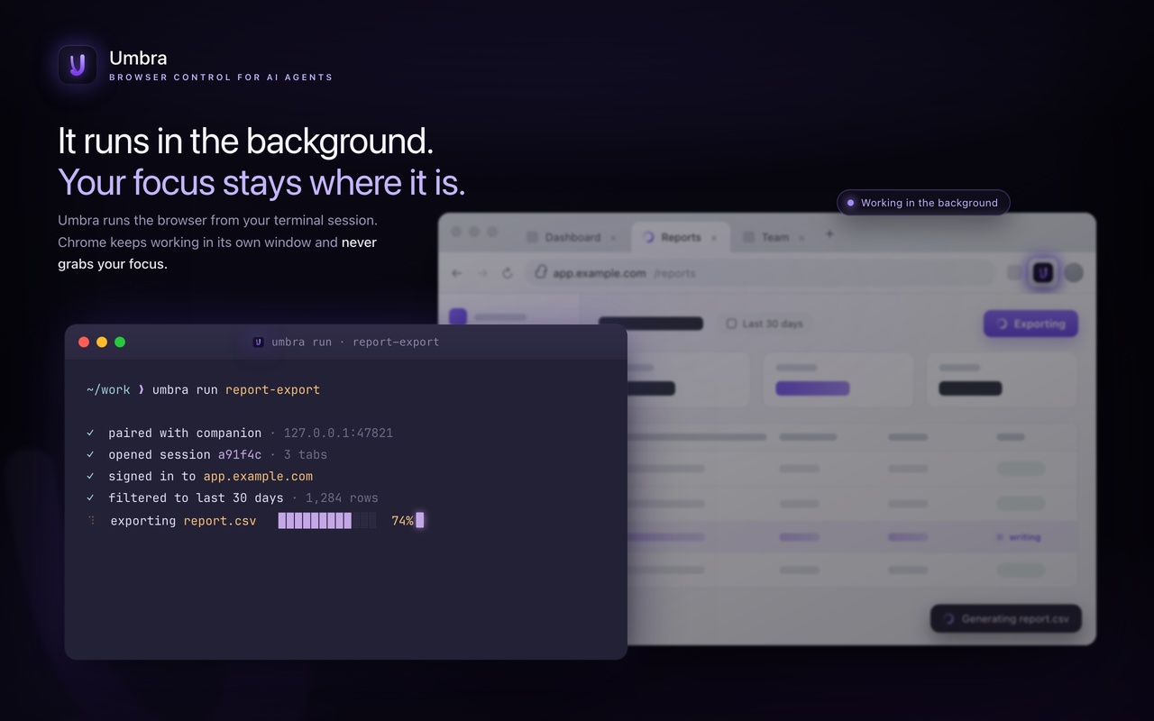The width and height of the screenshot is (1154, 721).
Task: Click the 'never grabs your focus.' text
Action: [217, 253]
